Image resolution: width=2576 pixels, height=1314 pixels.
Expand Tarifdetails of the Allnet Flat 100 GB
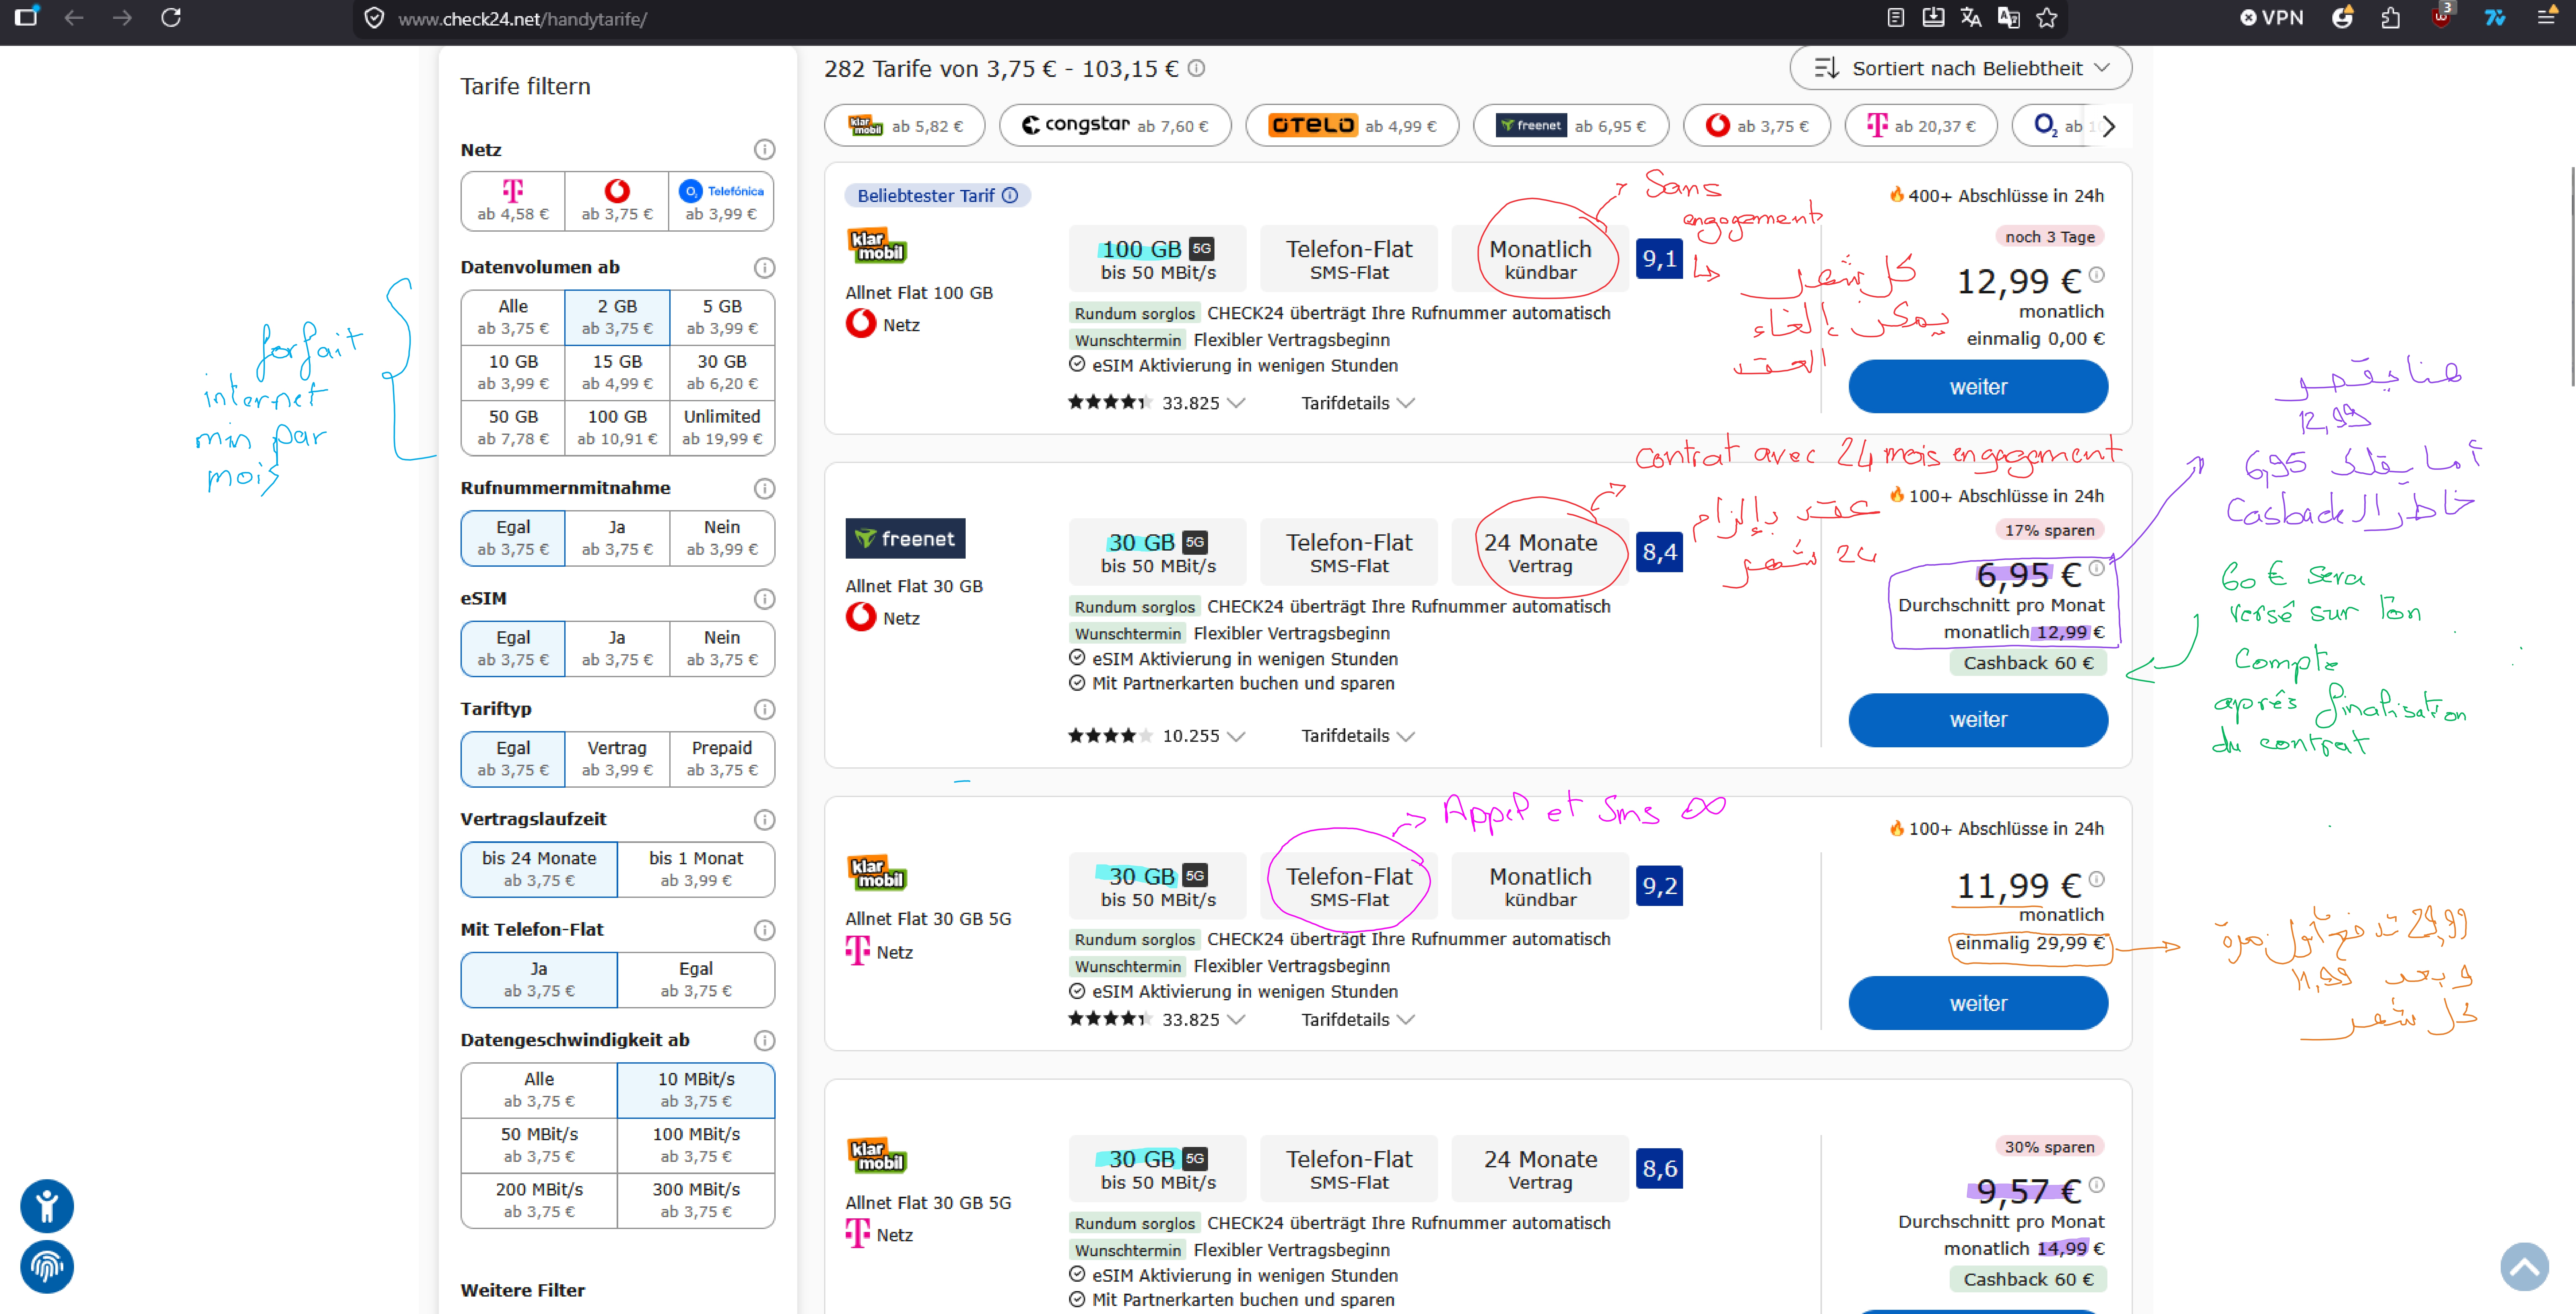click(1357, 403)
